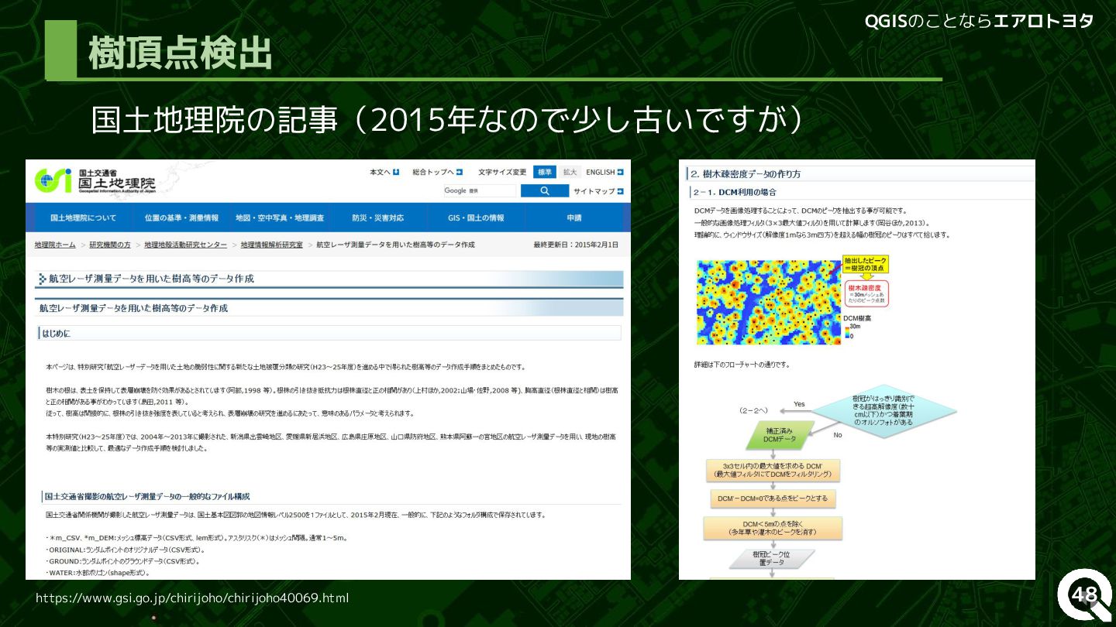This screenshot has height=627, width=1116.
Task: Click the gsi.go.jp URL below the screenshot
Action: click(192, 598)
